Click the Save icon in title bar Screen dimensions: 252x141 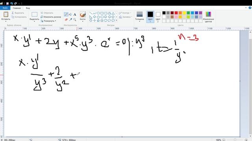tap(7, 4)
